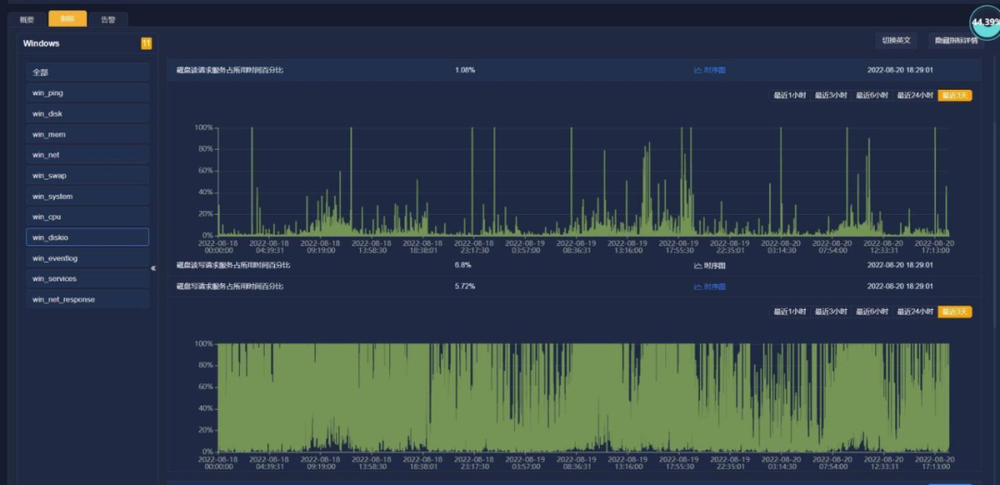
Task: Select 最近1小时 above the upper chart
Action: coord(790,95)
